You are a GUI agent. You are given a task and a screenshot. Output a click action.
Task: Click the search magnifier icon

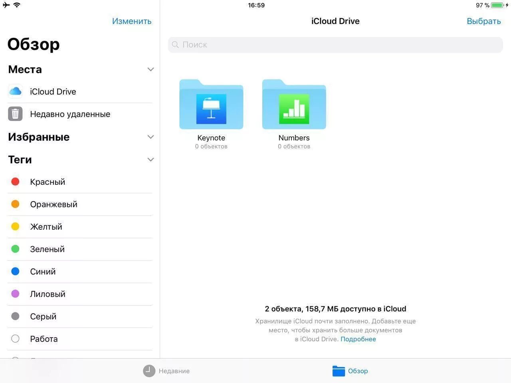click(175, 45)
